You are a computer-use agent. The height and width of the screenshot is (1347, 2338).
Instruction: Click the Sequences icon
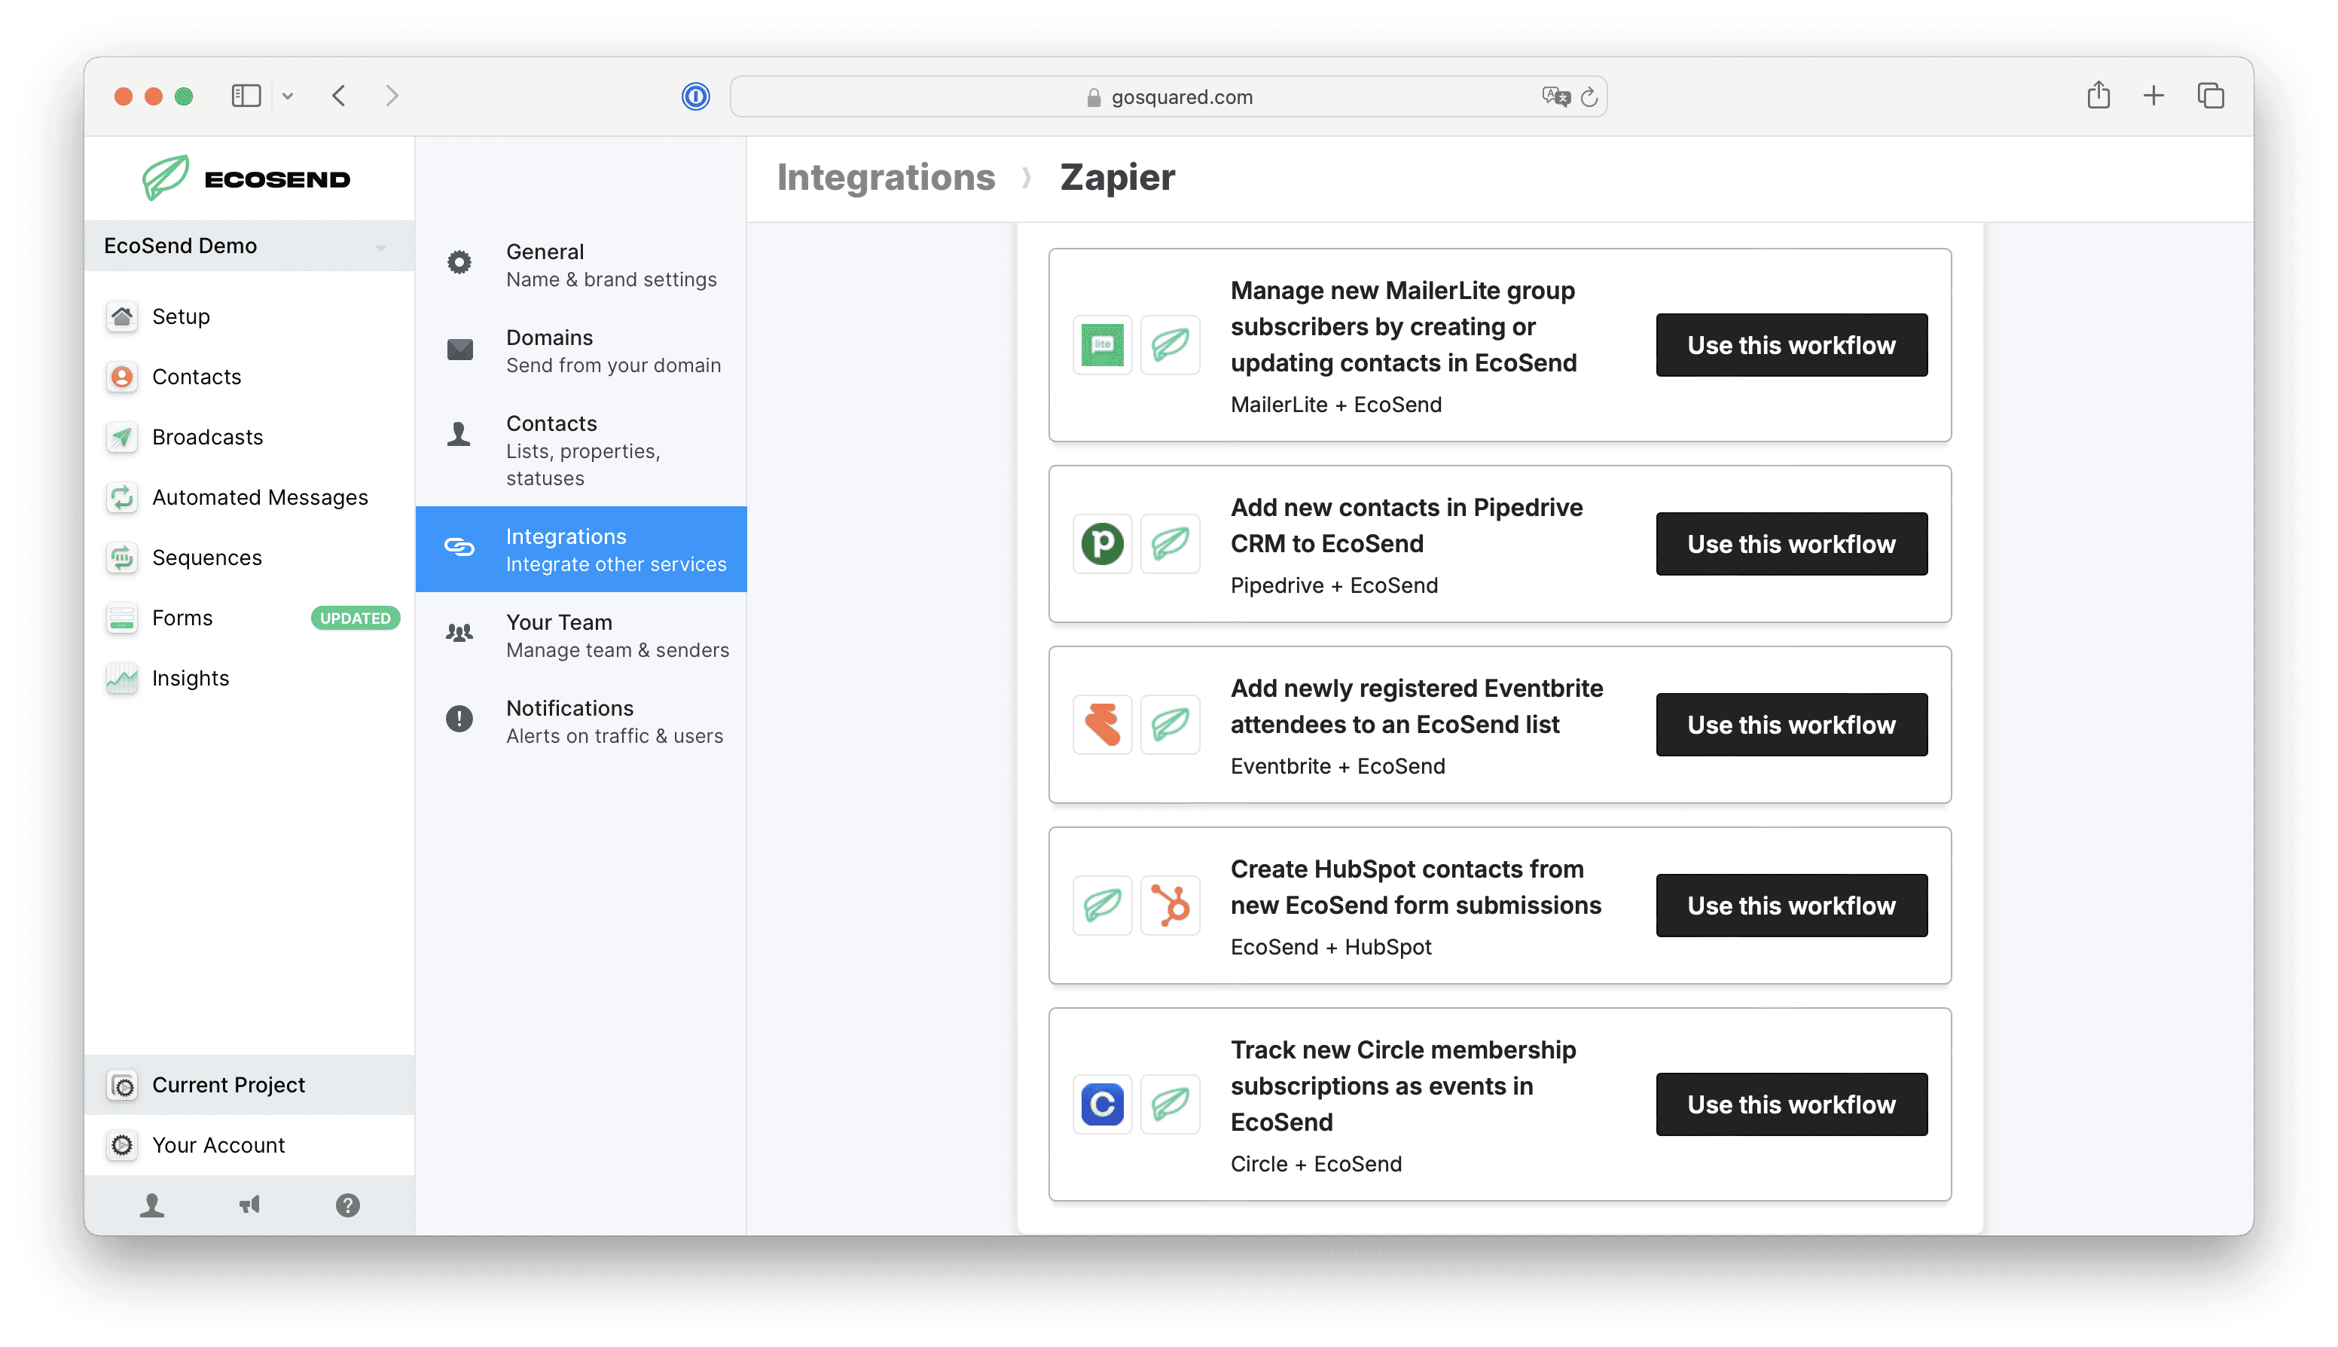122,557
